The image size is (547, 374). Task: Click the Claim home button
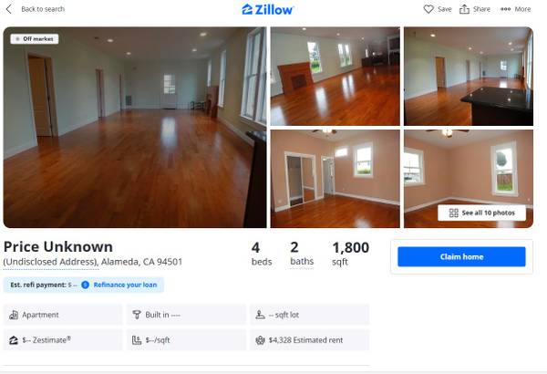[461, 256]
